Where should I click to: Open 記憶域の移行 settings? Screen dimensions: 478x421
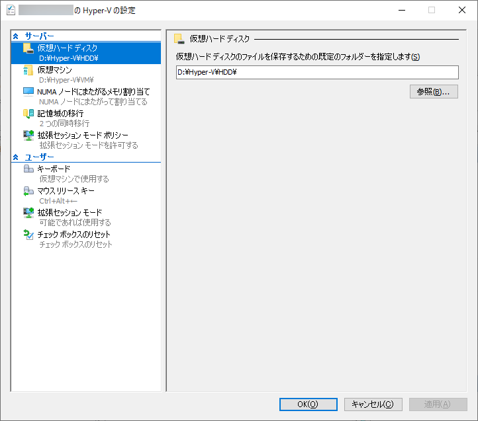pos(86,118)
